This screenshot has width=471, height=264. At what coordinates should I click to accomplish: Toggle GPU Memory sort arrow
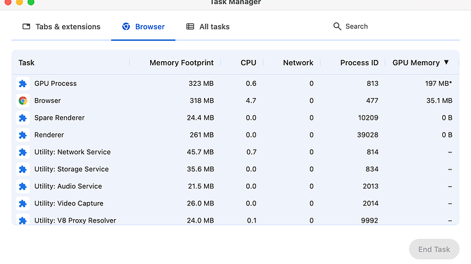coord(446,63)
